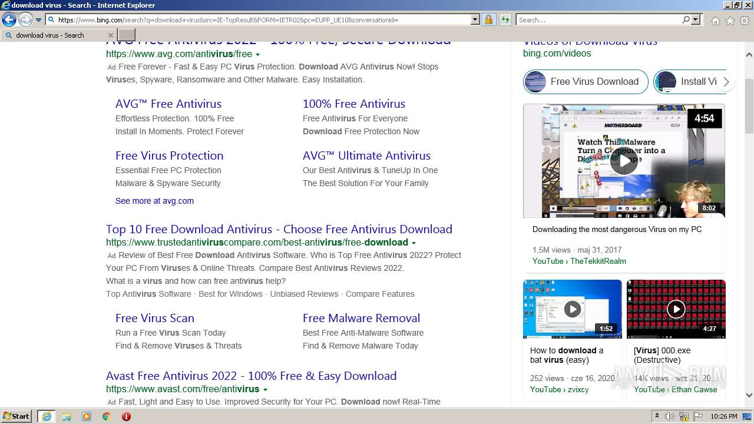Open 'Avast Free Antivirus 2022' result
754x424 pixels.
tap(251, 376)
